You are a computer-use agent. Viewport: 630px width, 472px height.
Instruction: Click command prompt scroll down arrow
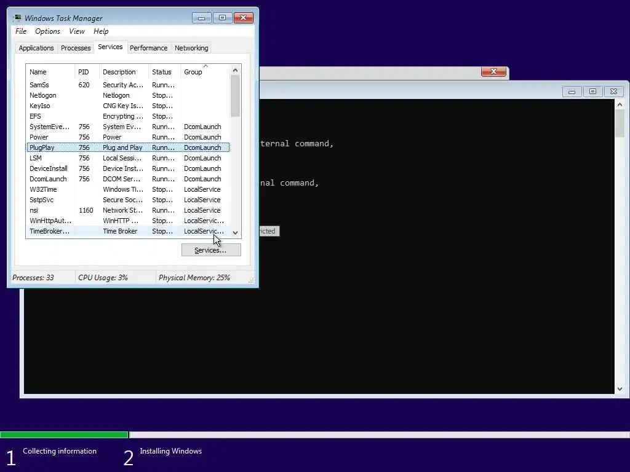pos(620,388)
